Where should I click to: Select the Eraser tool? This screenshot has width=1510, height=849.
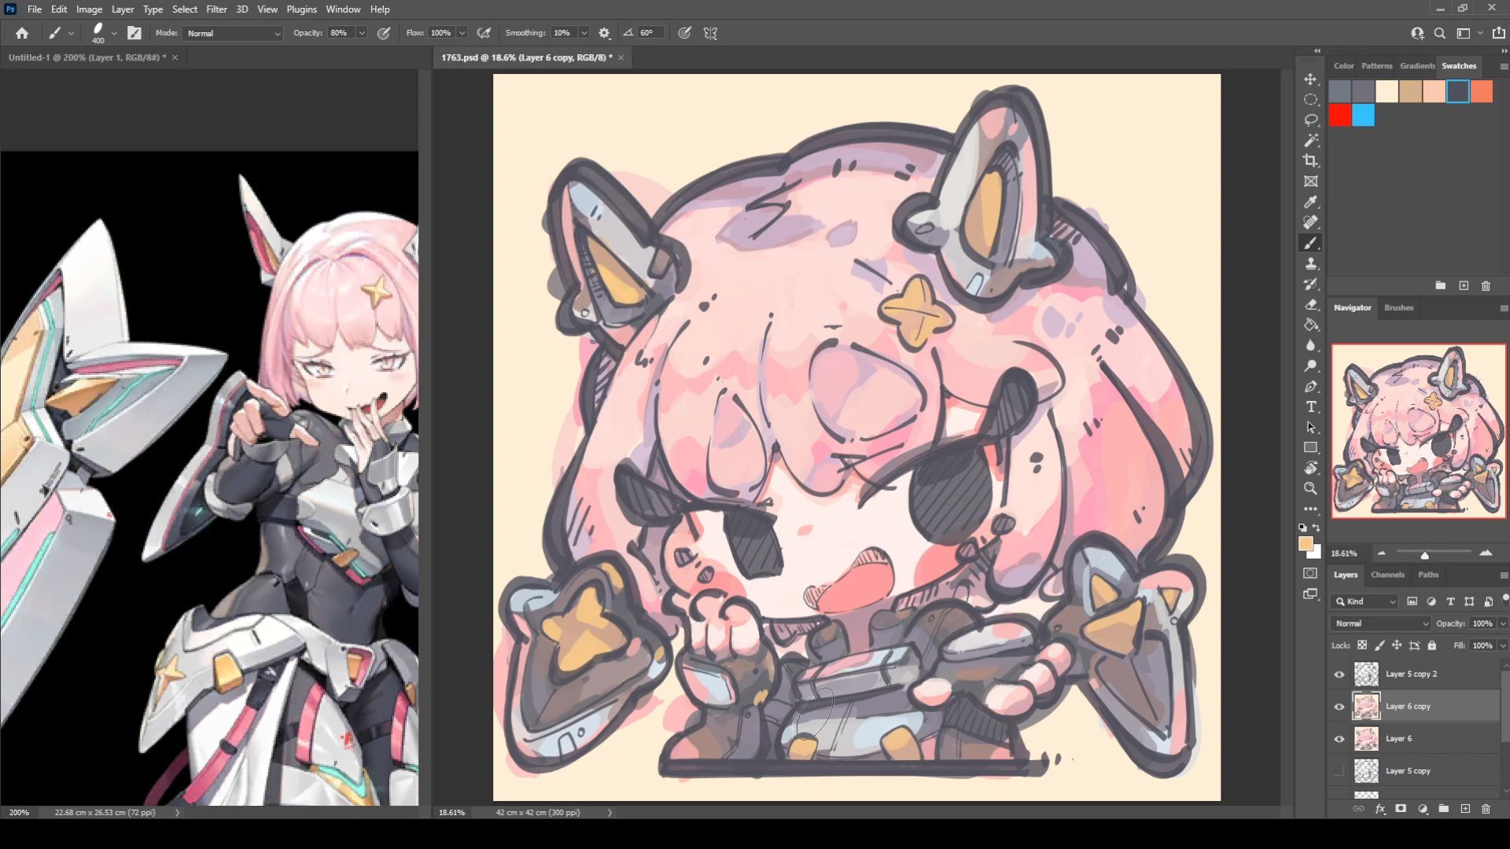coord(1310,304)
